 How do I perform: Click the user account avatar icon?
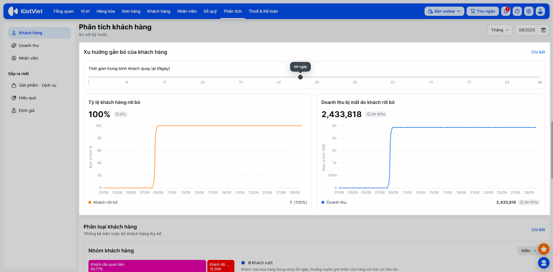tap(540, 11)
